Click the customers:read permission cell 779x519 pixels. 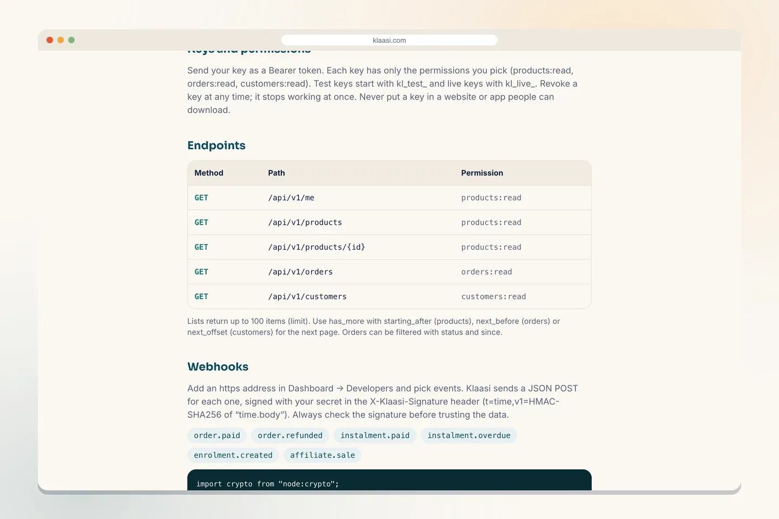tap(493, 297)
